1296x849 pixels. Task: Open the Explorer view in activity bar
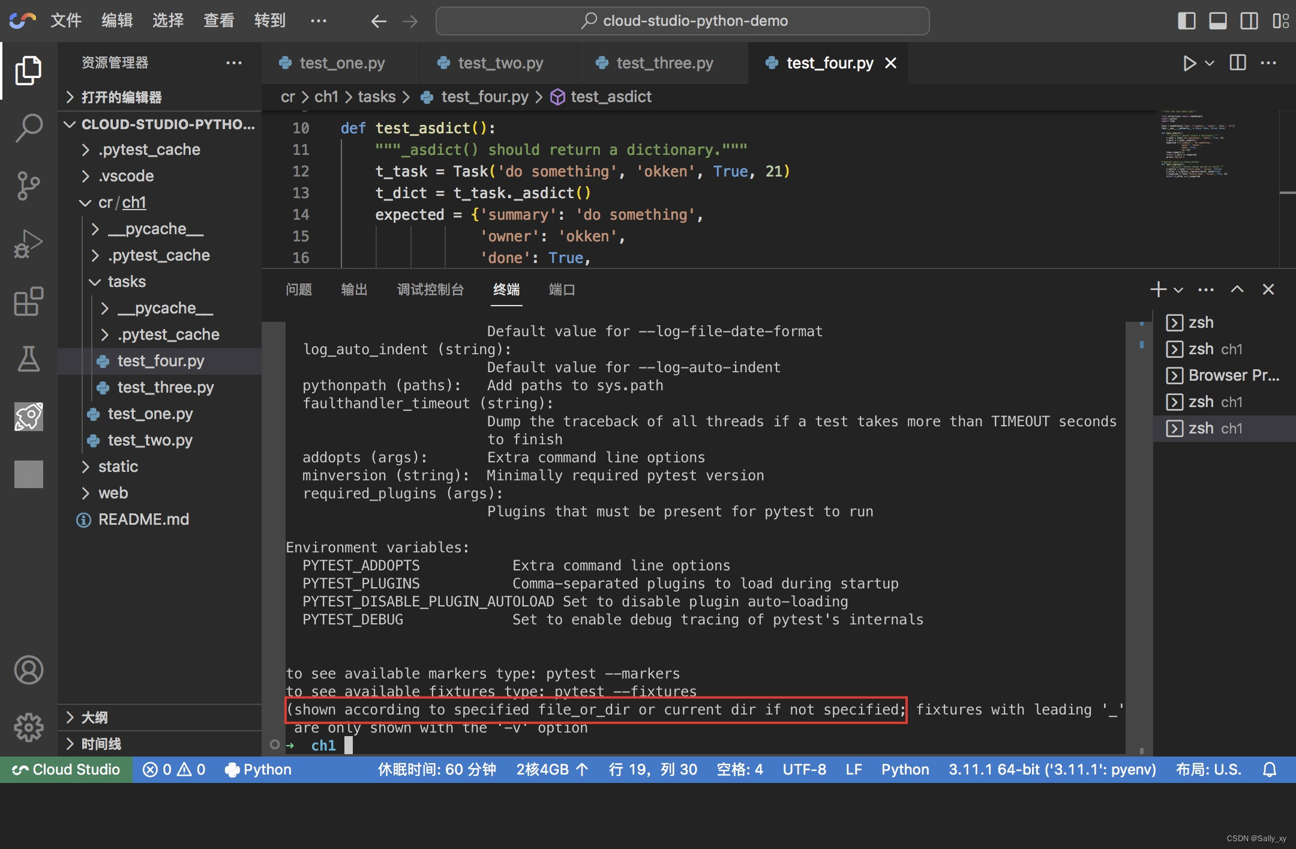coord(28,70)
